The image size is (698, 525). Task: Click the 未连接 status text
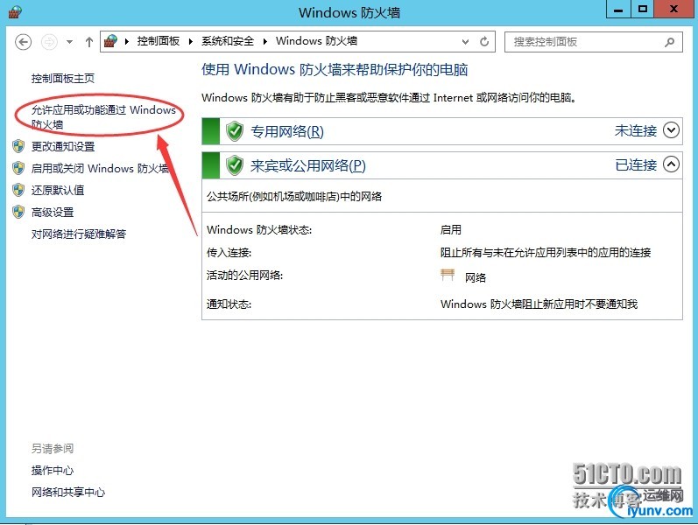click(636, 130)
